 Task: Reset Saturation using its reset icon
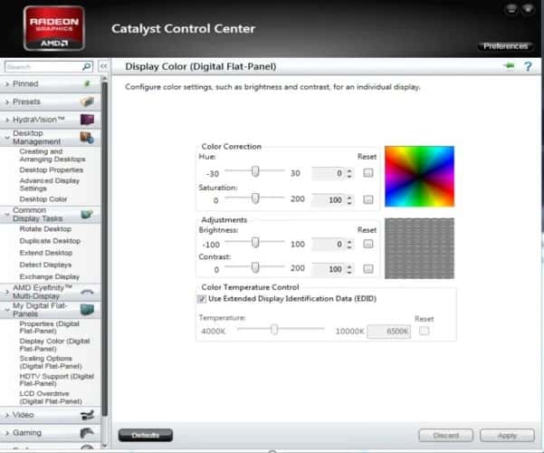pos(368,199)
